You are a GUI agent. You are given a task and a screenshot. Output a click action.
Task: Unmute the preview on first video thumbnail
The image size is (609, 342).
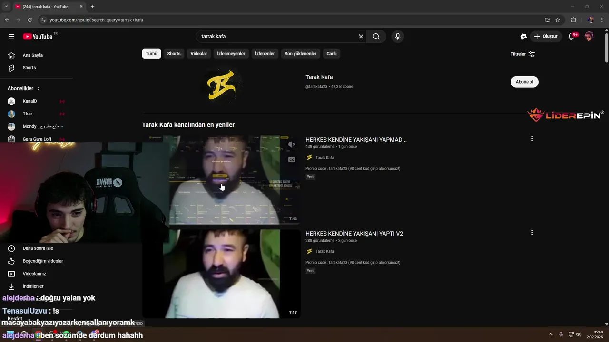point(292,144)
